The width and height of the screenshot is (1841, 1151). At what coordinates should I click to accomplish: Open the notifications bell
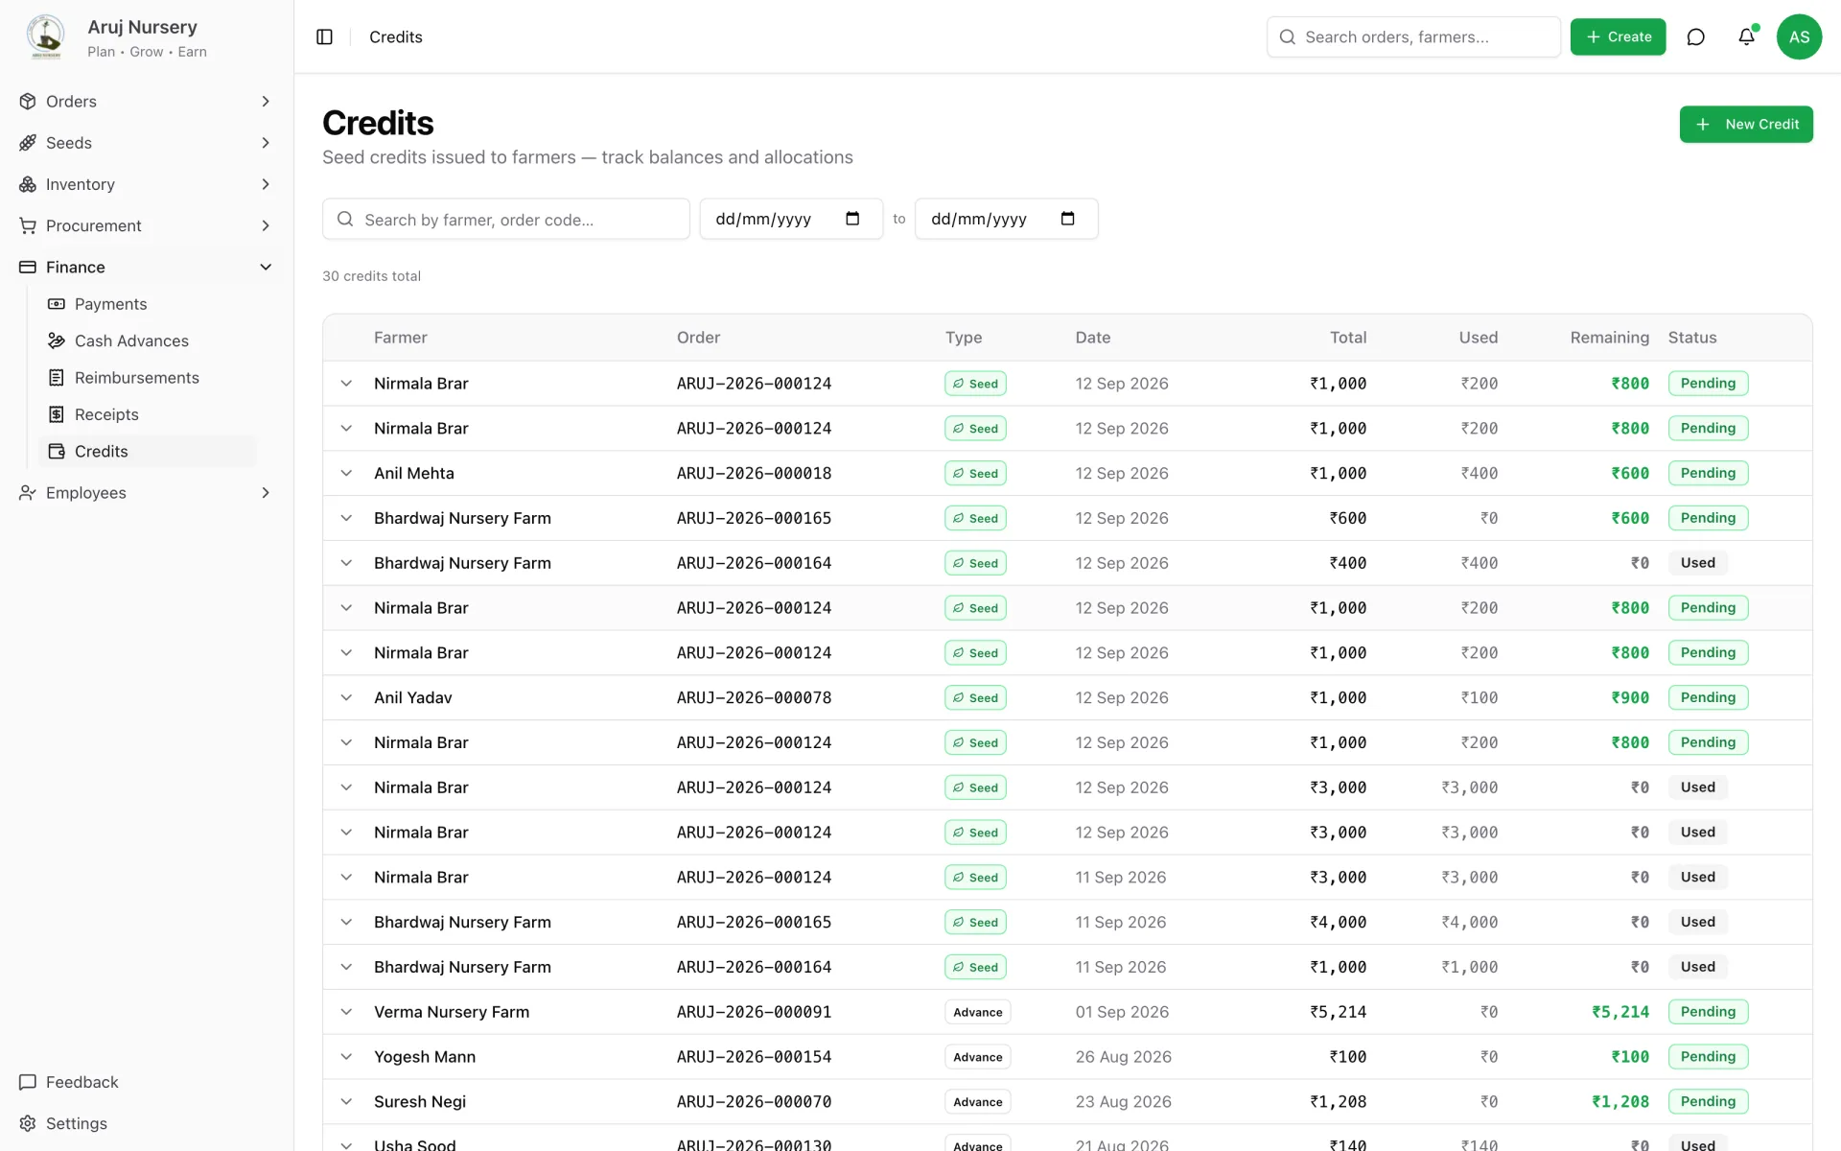click(x=1746, y=36)
